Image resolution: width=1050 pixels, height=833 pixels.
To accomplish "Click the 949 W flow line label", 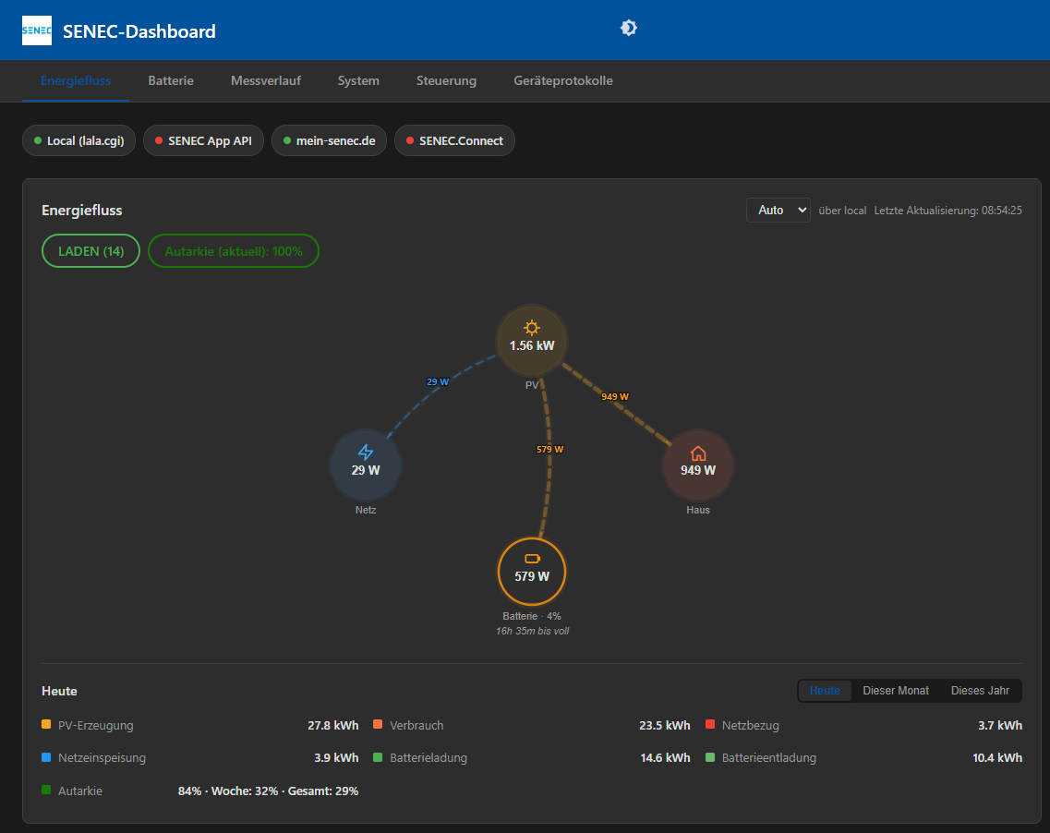I will (x=615, y=396).
